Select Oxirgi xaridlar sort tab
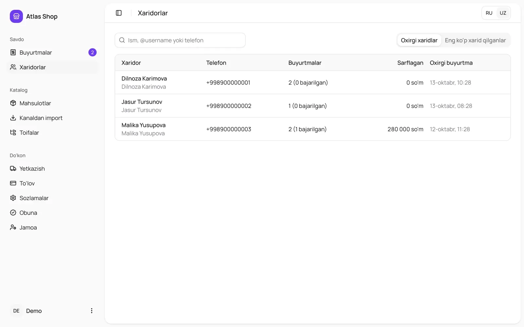Viewport: 524px width, 327px height. click(x=419, y=40)
